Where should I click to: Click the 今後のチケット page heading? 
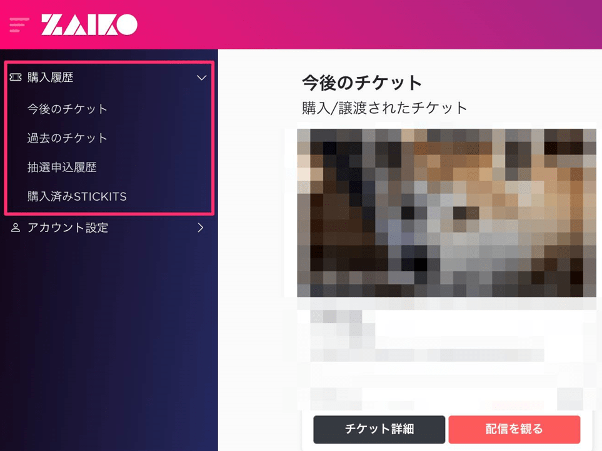point(362,83)
